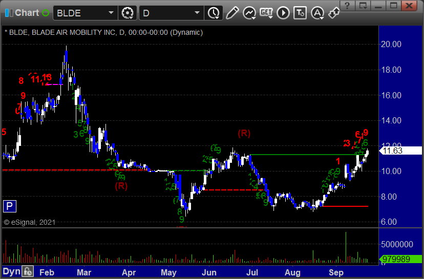Image resolution: width=424 pixels, height=279 pixels.
Task: Expand the BLDE symbol dropdown arrow
Action: 111,13
